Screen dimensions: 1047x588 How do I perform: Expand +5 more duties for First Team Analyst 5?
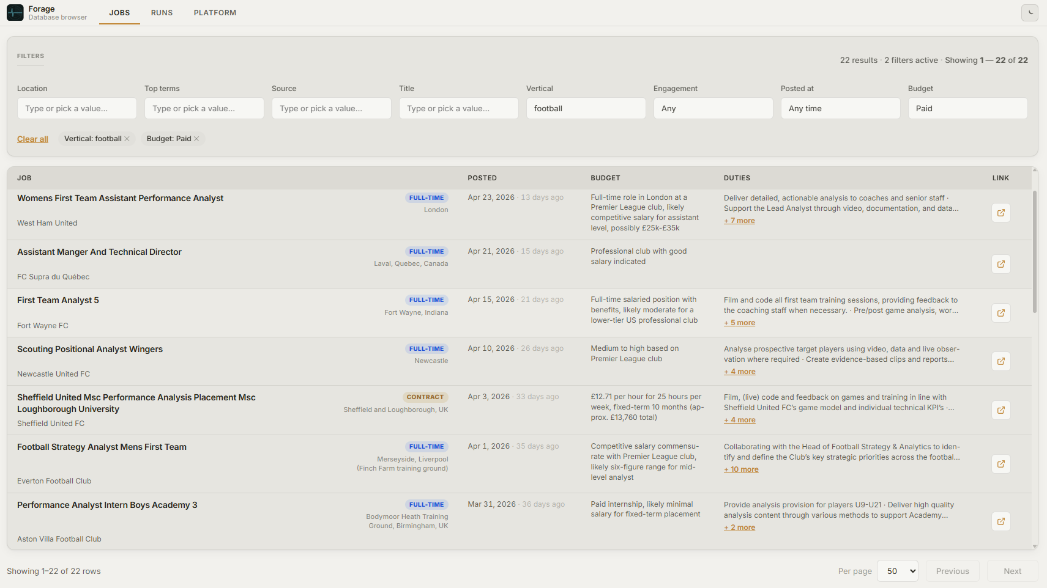point(739,323)
